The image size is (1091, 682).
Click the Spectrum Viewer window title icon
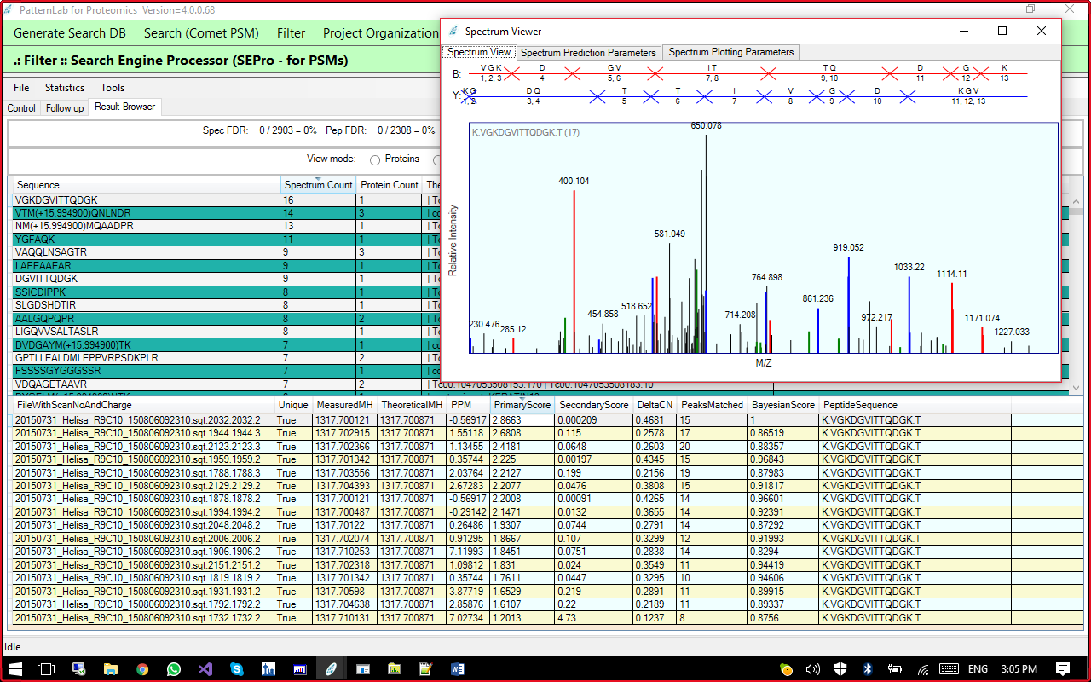[x=453, y=32]
